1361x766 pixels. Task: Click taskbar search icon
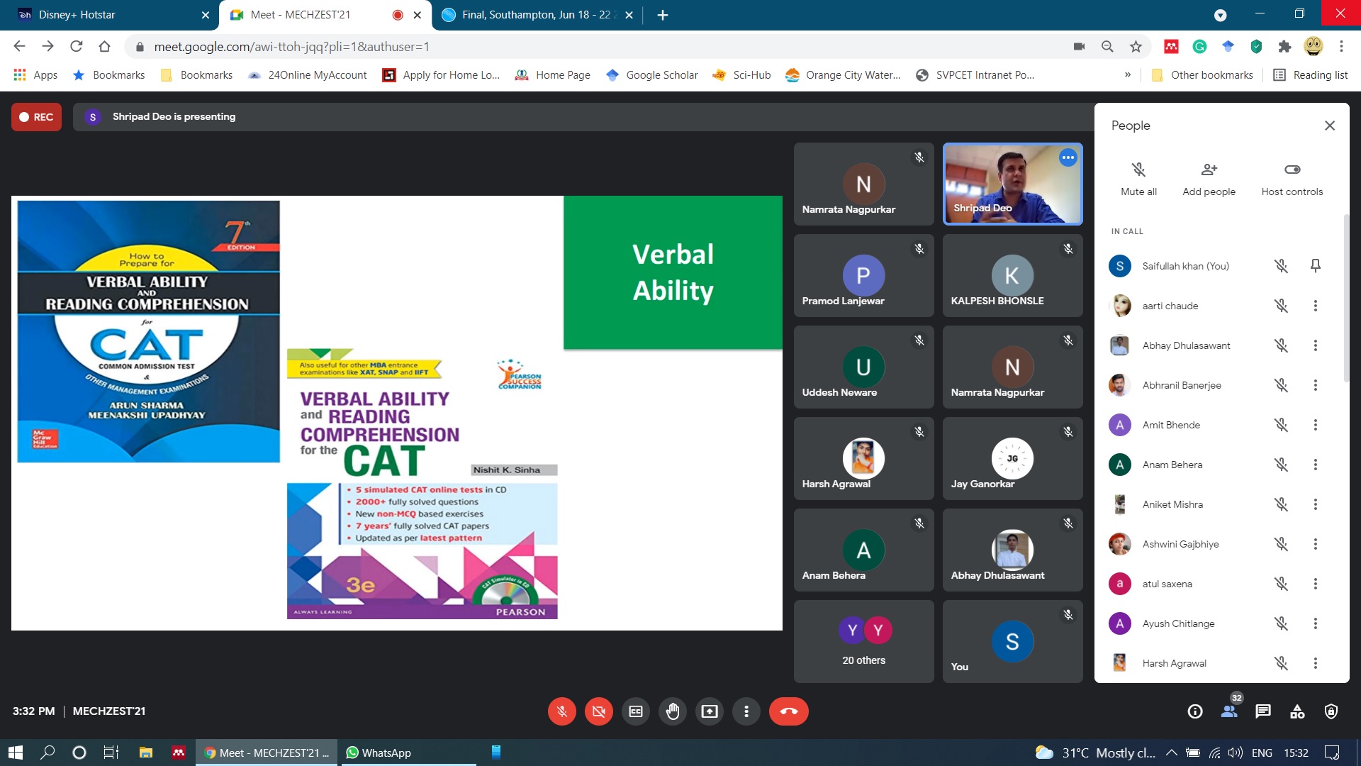(47, 753)
